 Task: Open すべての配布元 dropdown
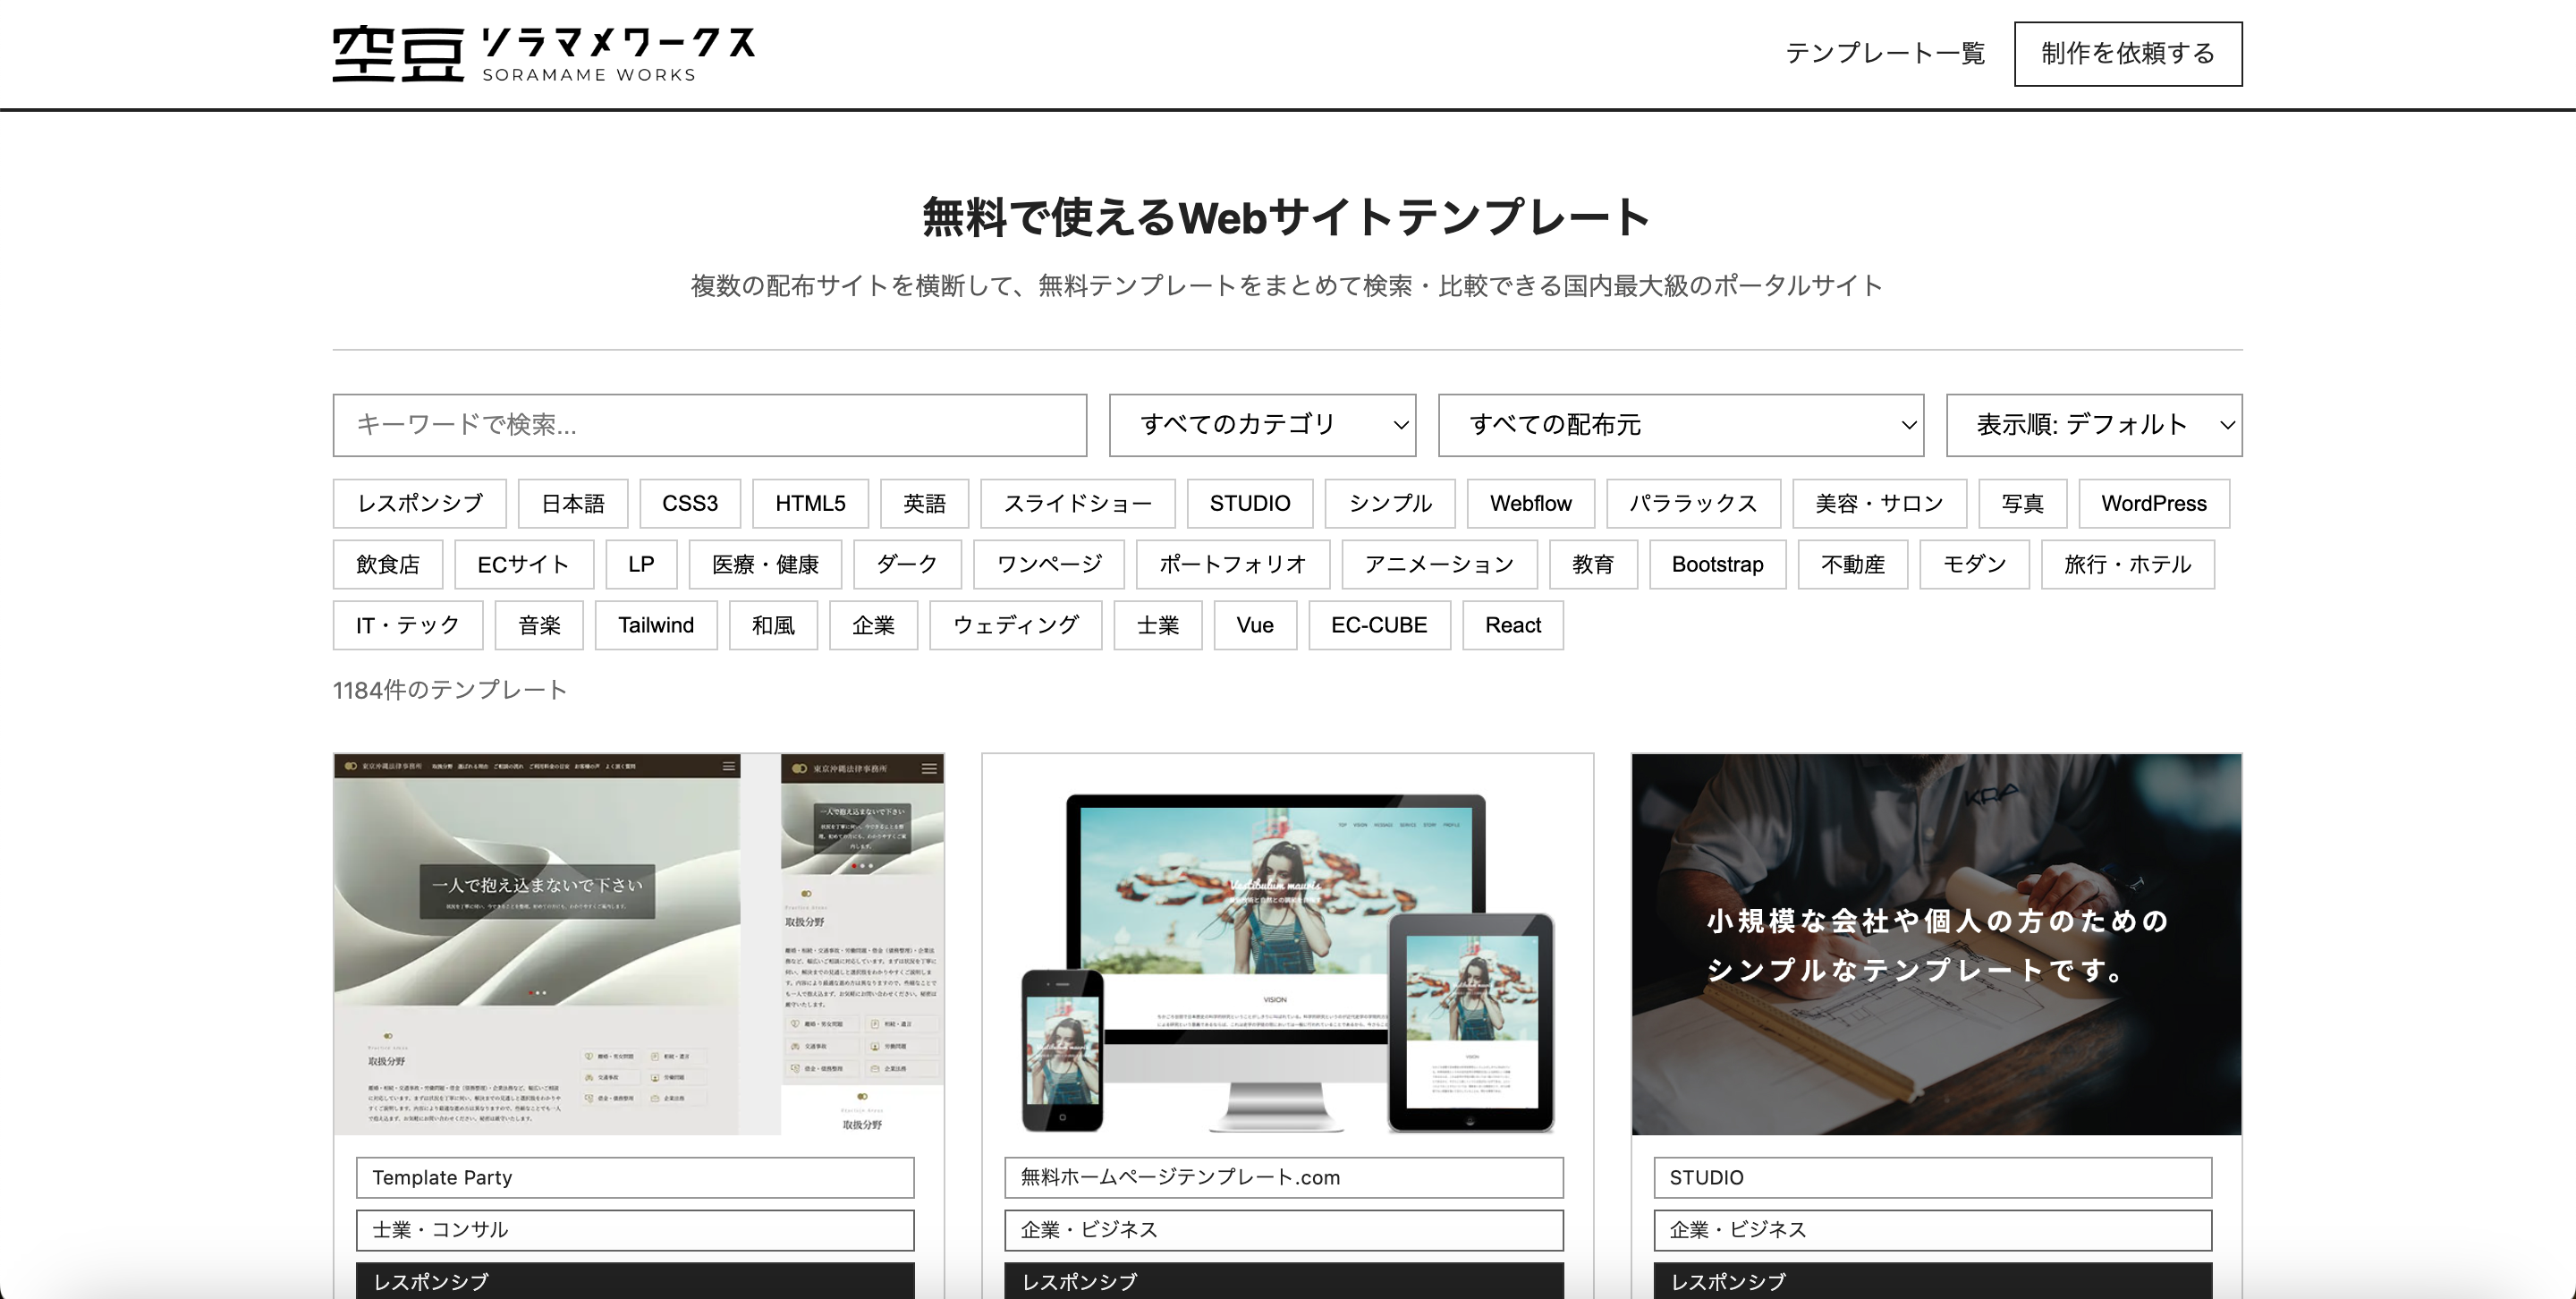(x=1680, y=425)
